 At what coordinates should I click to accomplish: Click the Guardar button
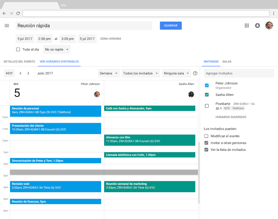point(171,26)
